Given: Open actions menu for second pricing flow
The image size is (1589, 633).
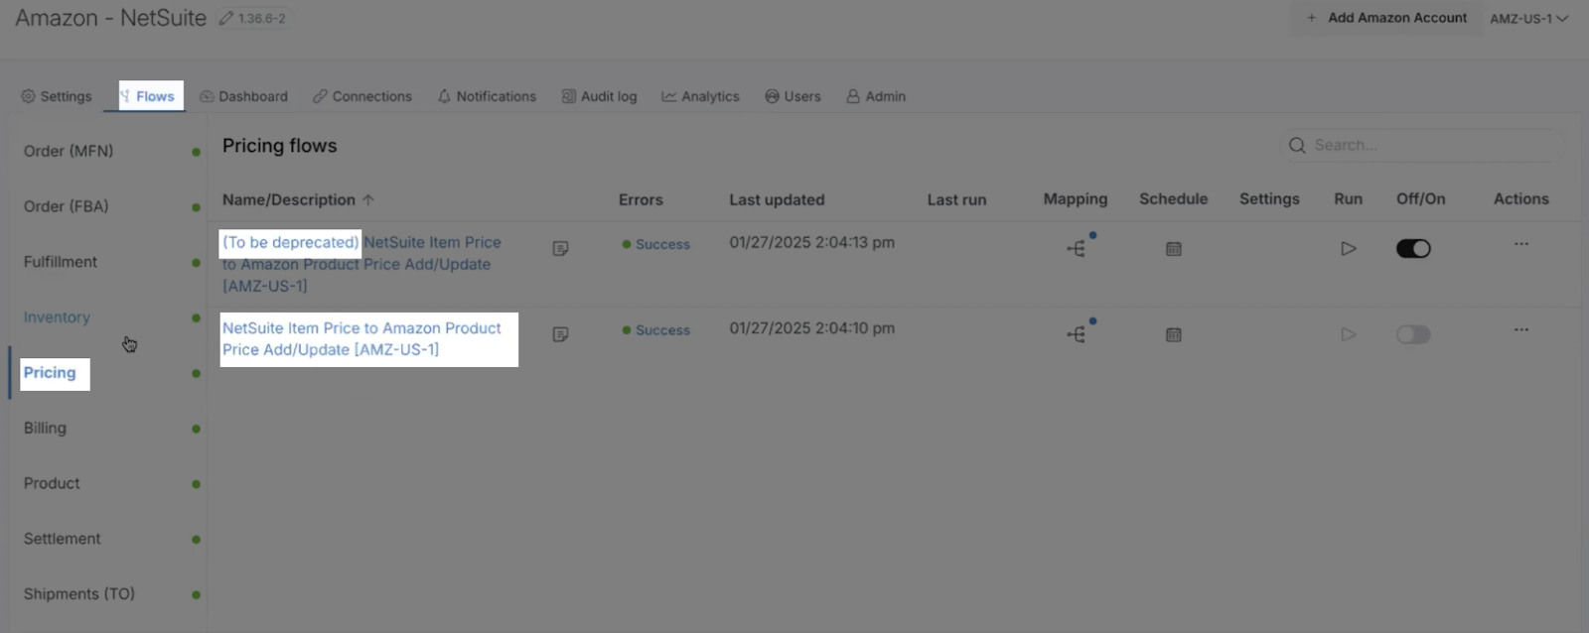Looking at the screenshot, I should tap(1520, 329).
